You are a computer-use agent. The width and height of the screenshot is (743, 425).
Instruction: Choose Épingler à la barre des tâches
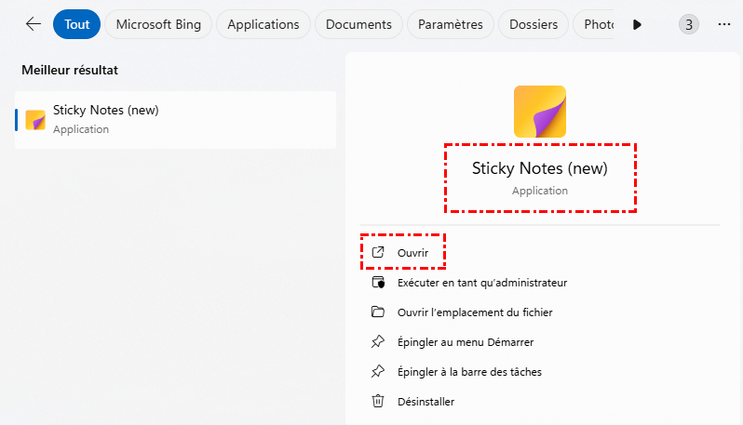coord(468,372)
